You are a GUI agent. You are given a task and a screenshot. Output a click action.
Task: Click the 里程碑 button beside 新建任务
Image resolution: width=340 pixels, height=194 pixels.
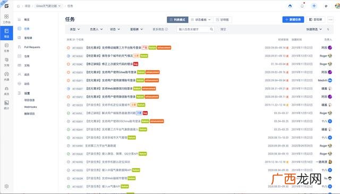(x=316, y=20)
